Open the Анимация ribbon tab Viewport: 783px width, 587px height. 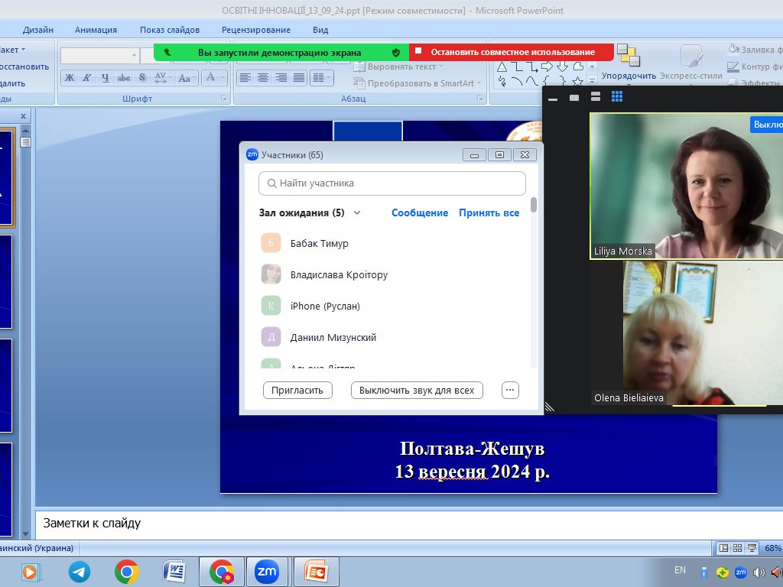click(96, 30)
